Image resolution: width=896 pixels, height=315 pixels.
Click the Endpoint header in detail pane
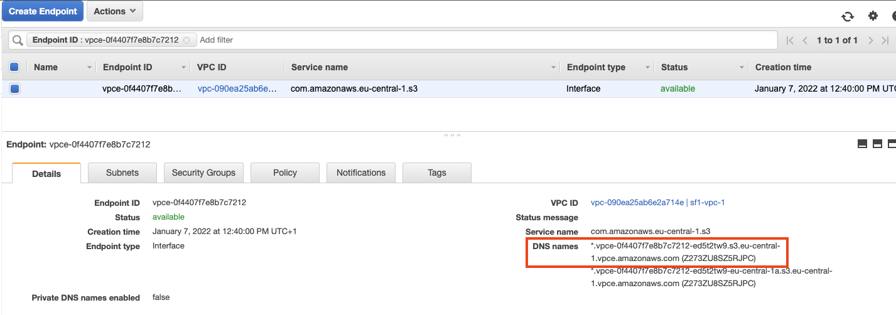(78, 144)
